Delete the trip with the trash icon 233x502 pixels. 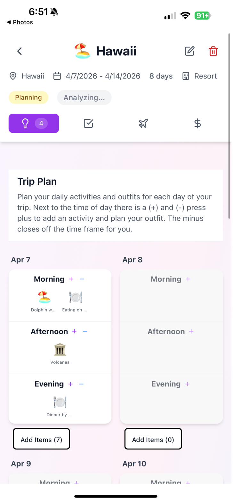pyautogui.click(x=213, y=51)
